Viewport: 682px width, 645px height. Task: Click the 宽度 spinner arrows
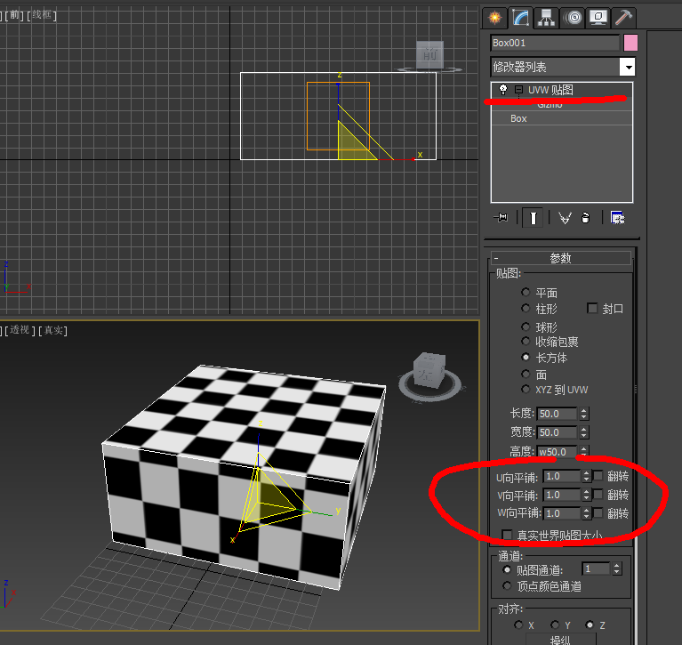(x=583, y=432)
